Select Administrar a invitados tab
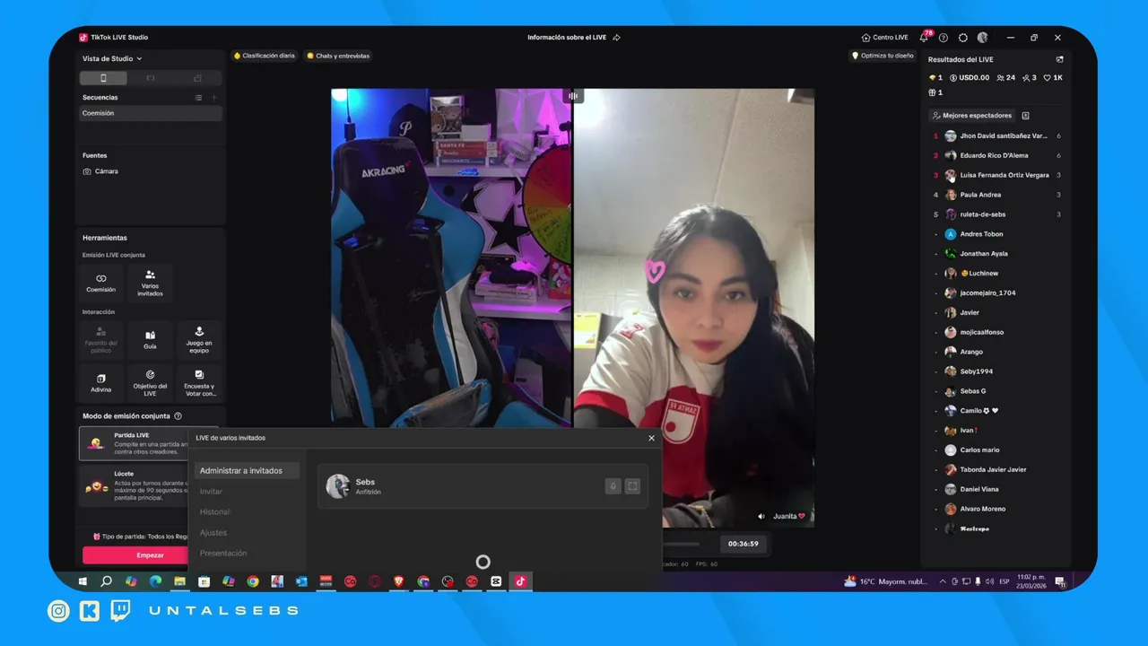1148x646 pixels. pyautogui.click(x=247, y=471)
